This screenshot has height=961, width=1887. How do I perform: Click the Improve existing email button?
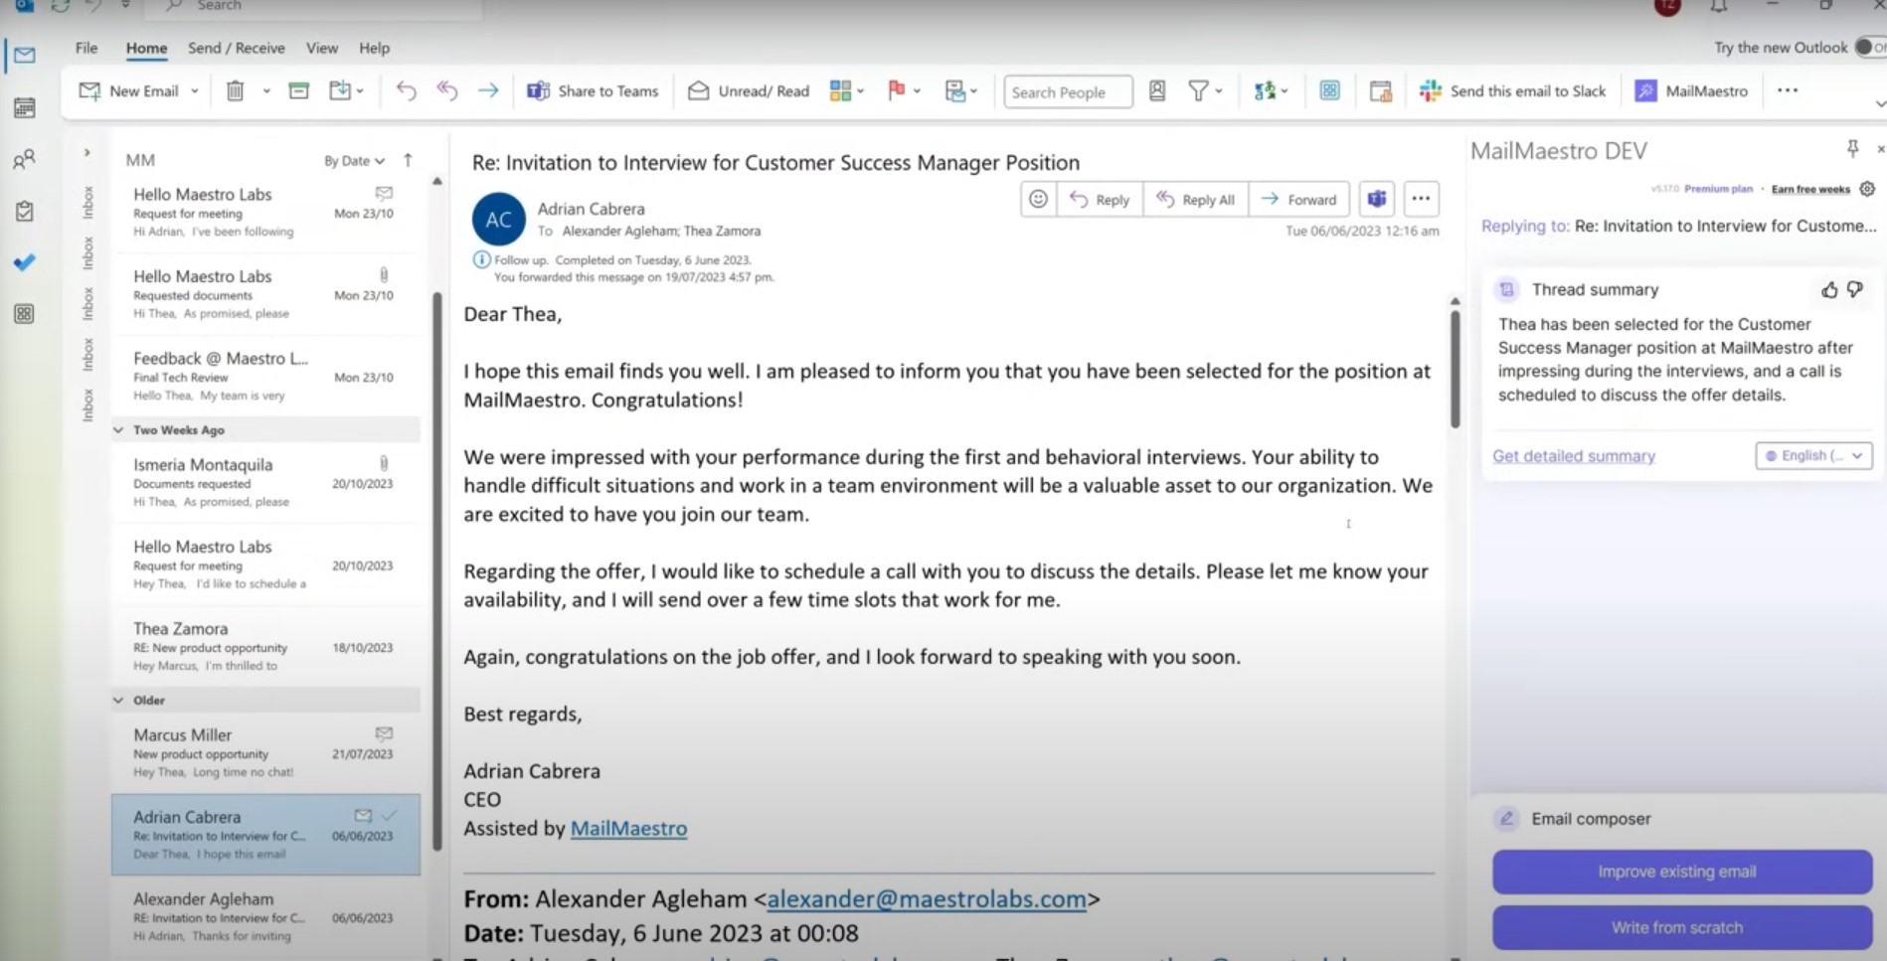(1682, 872)
